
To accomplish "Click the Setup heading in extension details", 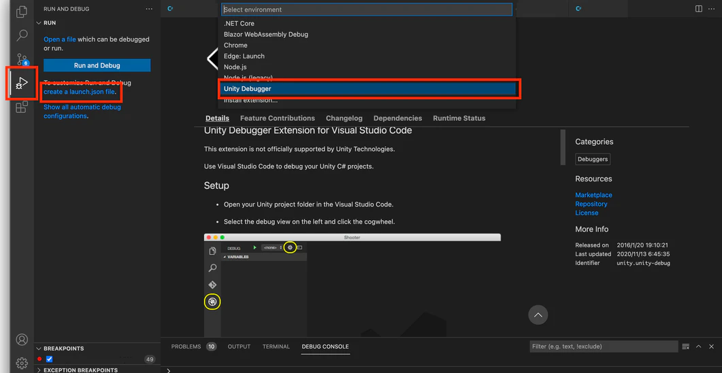I will coord(216,185).
